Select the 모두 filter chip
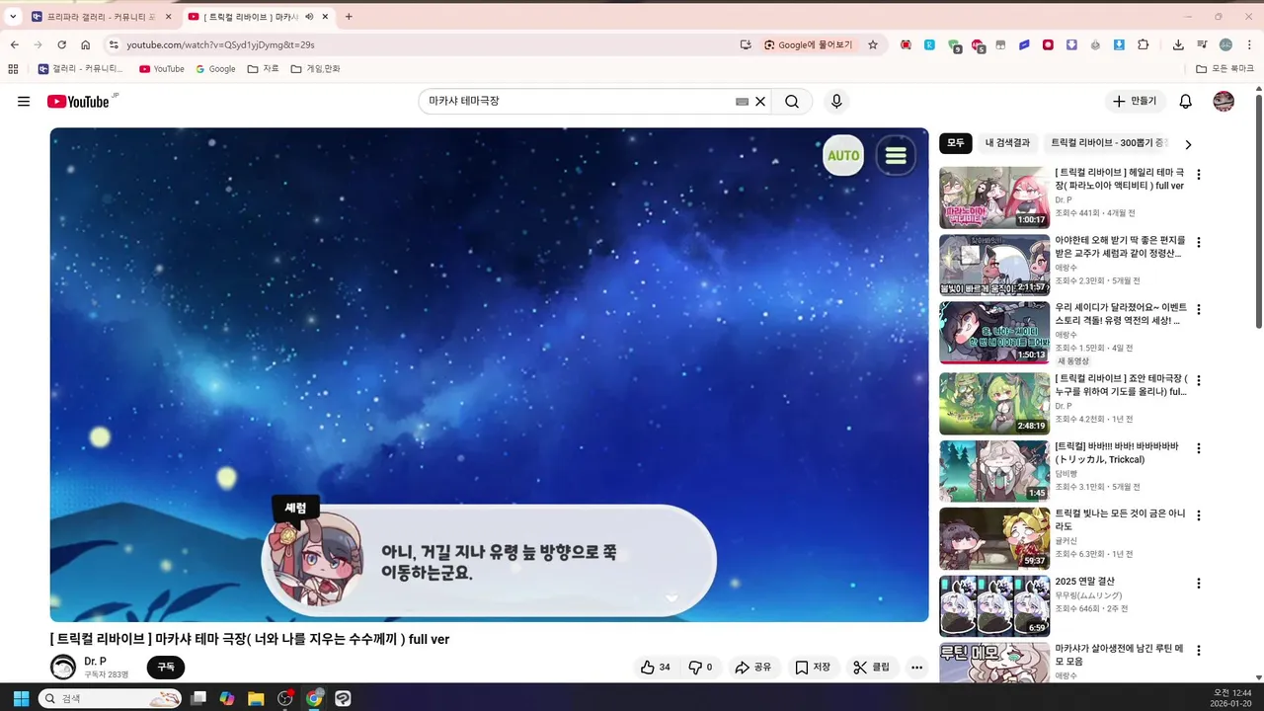1264x711 pixels. coord(956,143)
